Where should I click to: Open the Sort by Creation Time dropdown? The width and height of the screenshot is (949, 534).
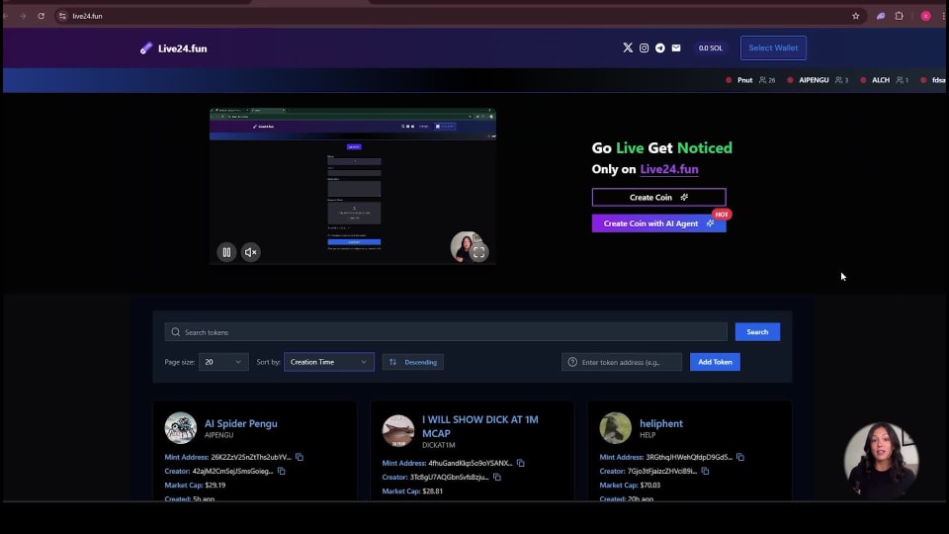pyautogui.click(x=328, y=362)
